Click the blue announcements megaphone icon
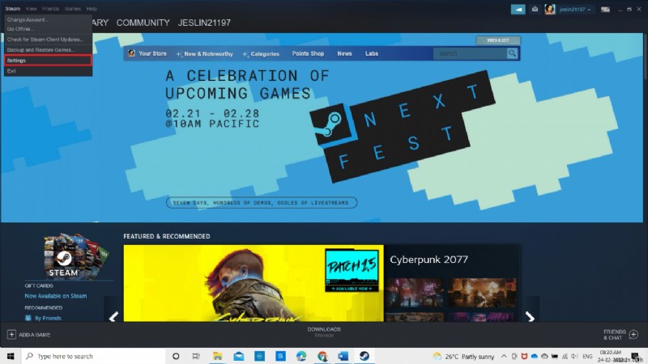 pyautogui.click(x=518, y=9)
